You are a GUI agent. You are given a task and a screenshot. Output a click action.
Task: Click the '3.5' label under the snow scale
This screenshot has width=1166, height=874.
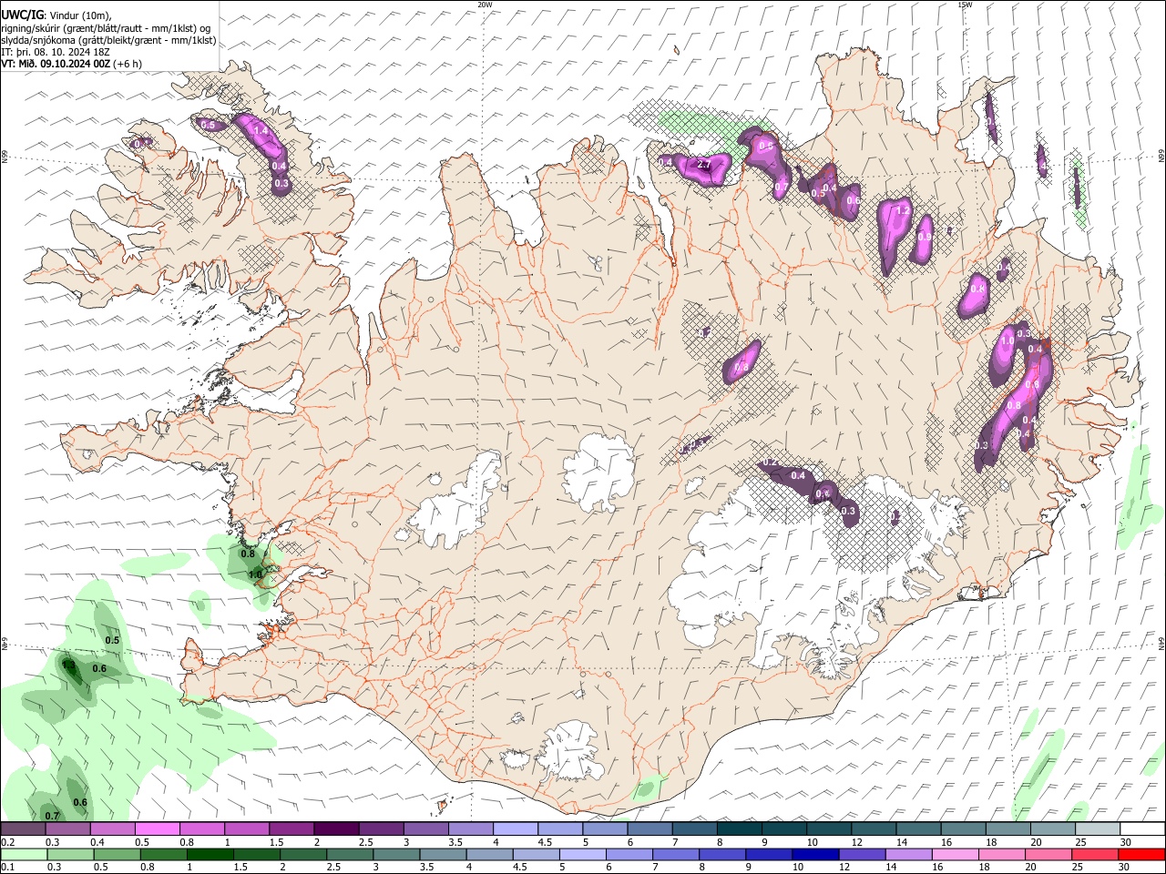pyautogui.click(x=455, y=842)
